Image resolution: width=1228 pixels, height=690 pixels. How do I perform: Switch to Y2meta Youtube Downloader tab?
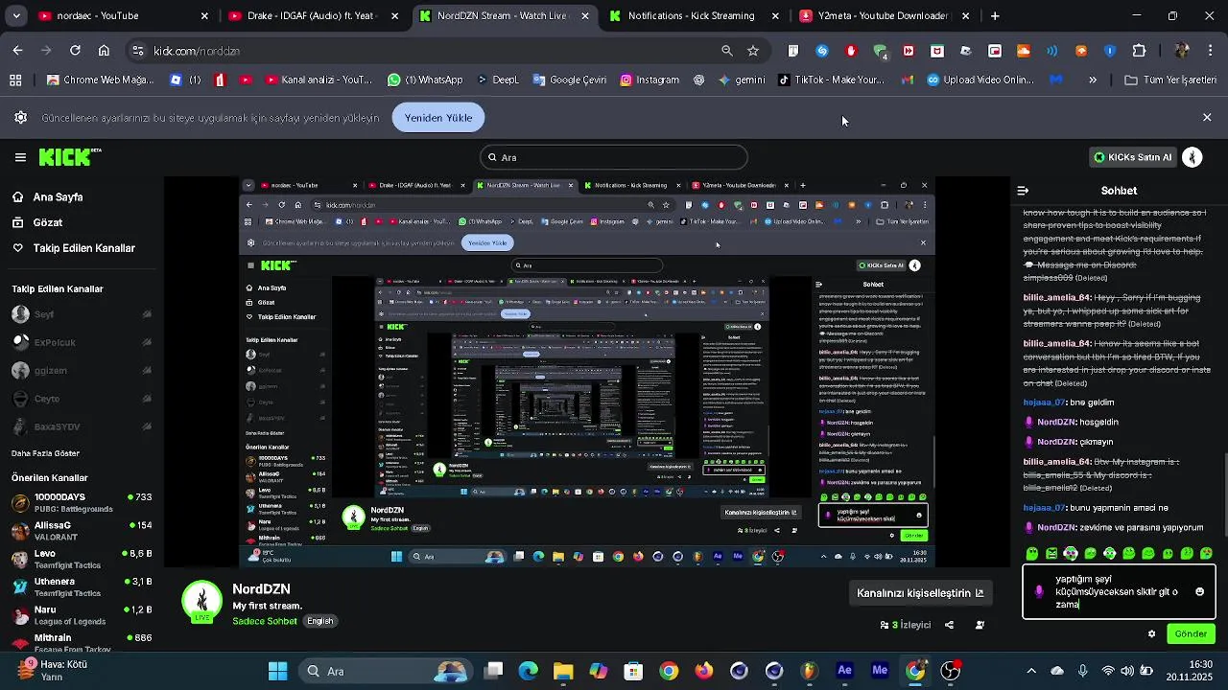pyautogui.click(x=885, y=15)
